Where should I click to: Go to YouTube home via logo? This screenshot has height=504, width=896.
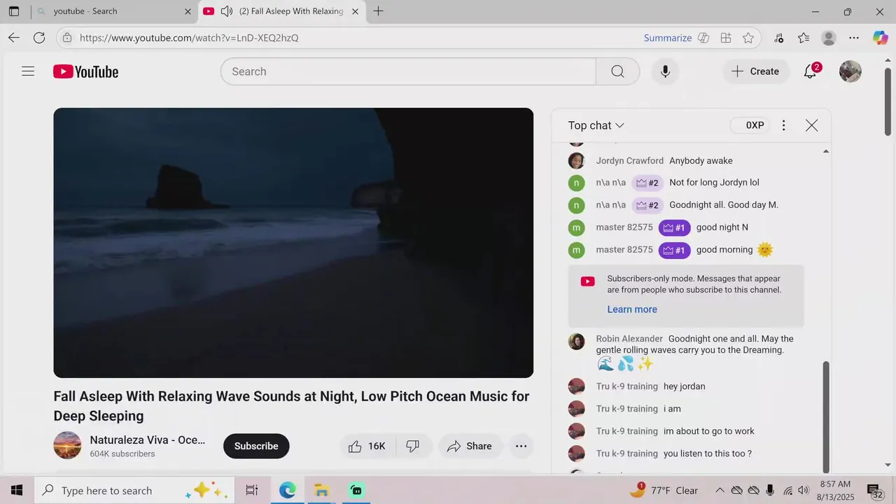85,71
